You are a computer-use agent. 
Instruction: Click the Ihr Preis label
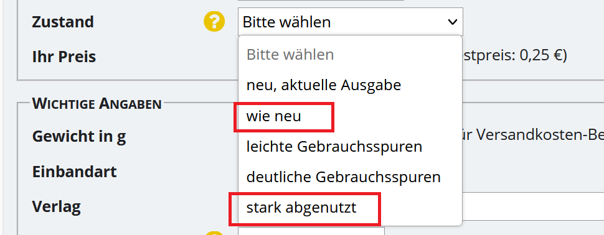tap(64, 57)
